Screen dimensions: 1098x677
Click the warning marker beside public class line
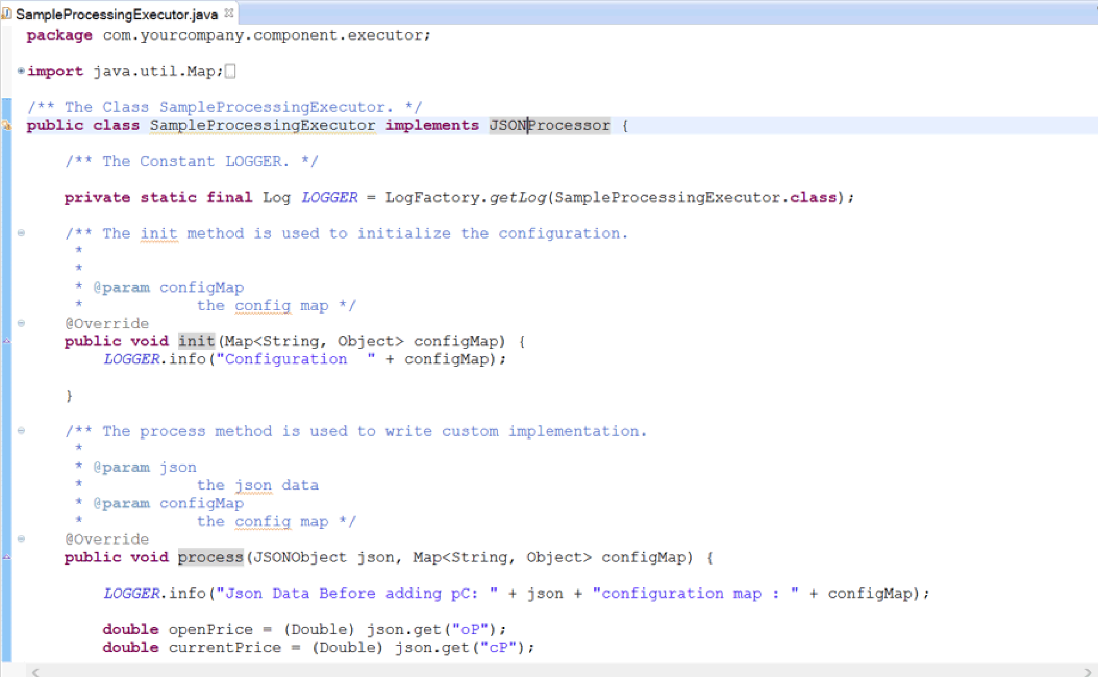click(x=6, y=125)
